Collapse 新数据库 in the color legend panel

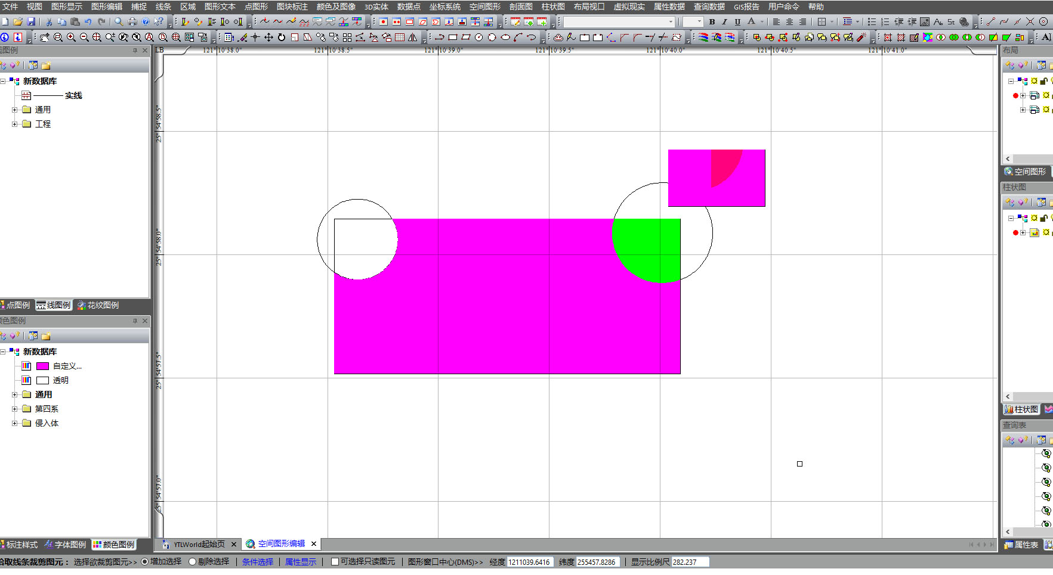pyautogui.click(x=3, y=352)
